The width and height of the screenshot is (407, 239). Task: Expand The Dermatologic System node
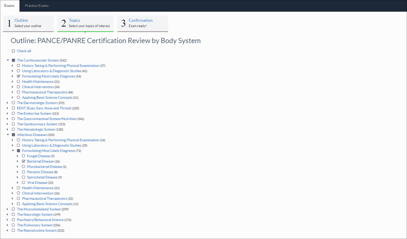(8, 103)
